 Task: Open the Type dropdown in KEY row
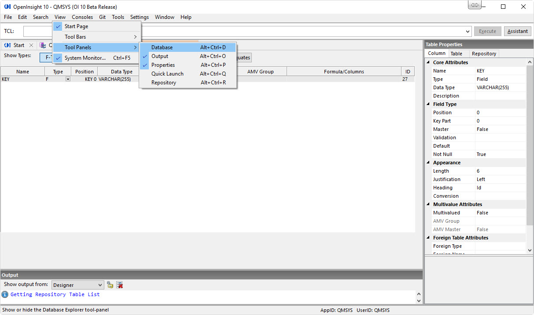68,79
